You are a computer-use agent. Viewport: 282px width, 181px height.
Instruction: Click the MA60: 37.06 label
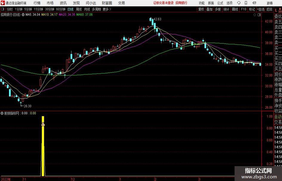(x=84, y=15)
